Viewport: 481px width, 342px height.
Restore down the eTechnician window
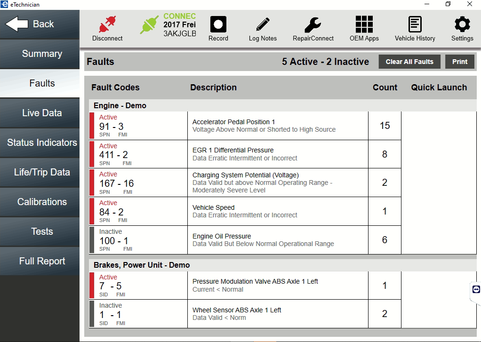click(448, 4)
